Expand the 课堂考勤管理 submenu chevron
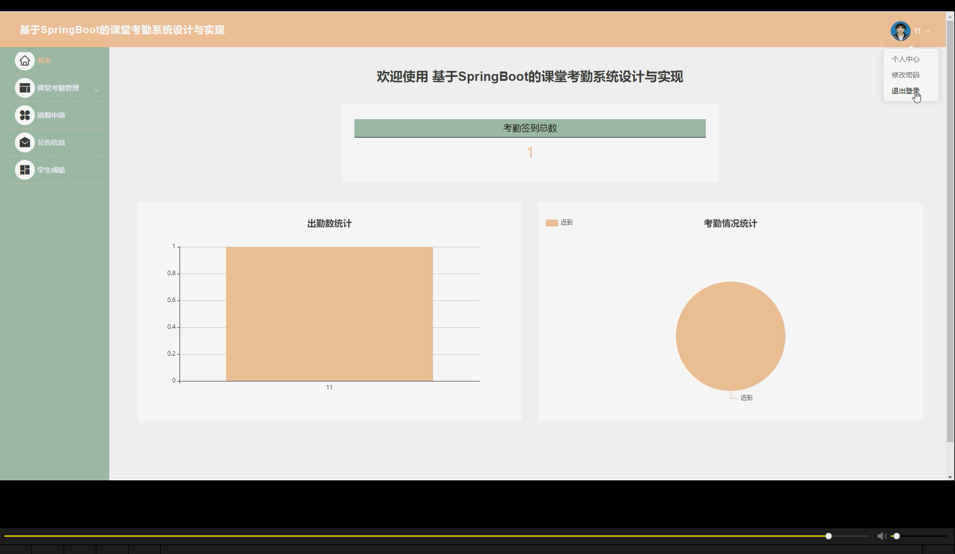Viewport: 955px width, 554px height. coord(96,90)
